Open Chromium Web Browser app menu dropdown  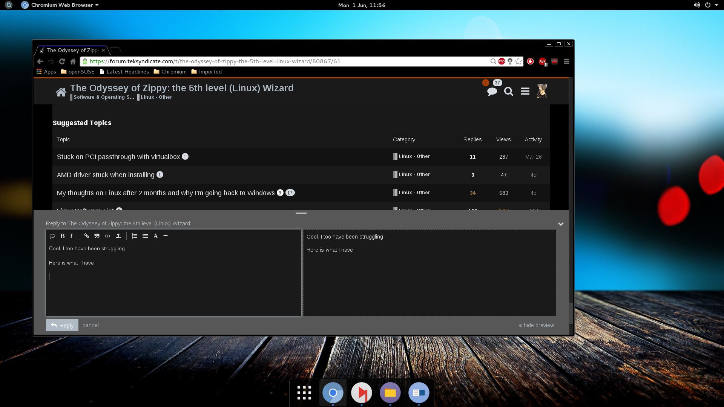[60, 5]
